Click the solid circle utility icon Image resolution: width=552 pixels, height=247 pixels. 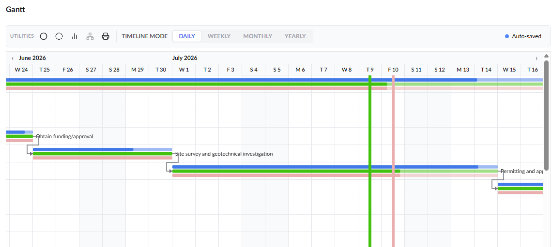click(x=44, y=36)
